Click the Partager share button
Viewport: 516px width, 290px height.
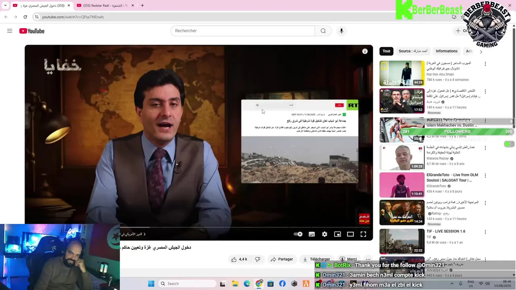pos(282,259)
